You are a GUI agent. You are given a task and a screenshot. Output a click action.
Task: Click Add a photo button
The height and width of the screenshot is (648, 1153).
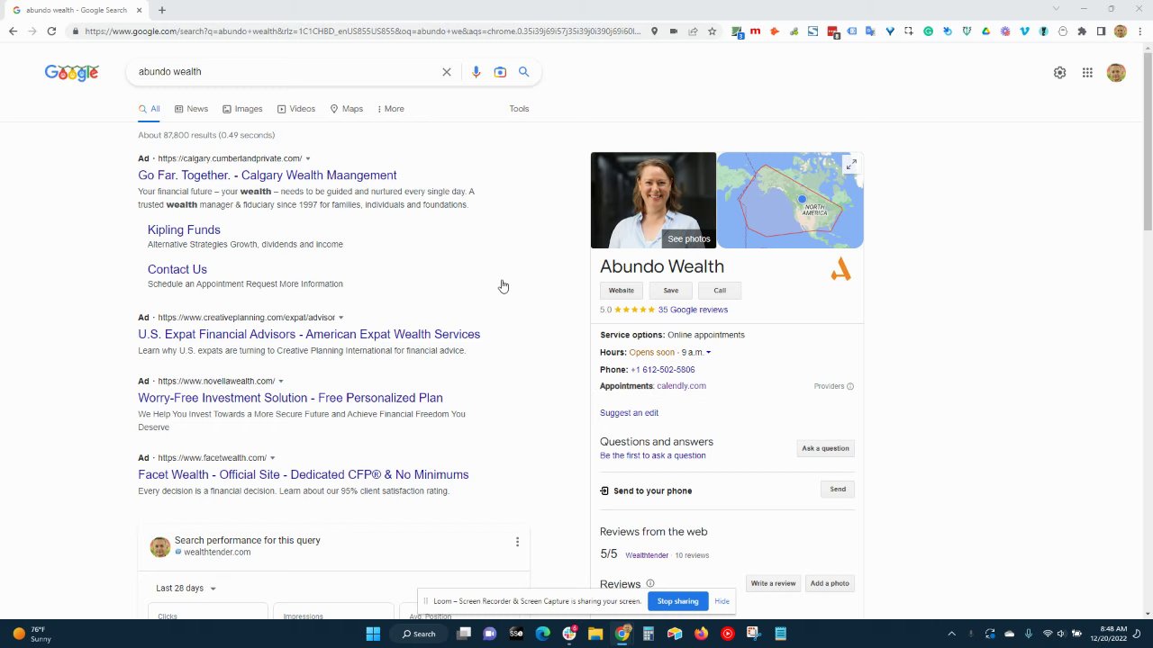(830, 583)
